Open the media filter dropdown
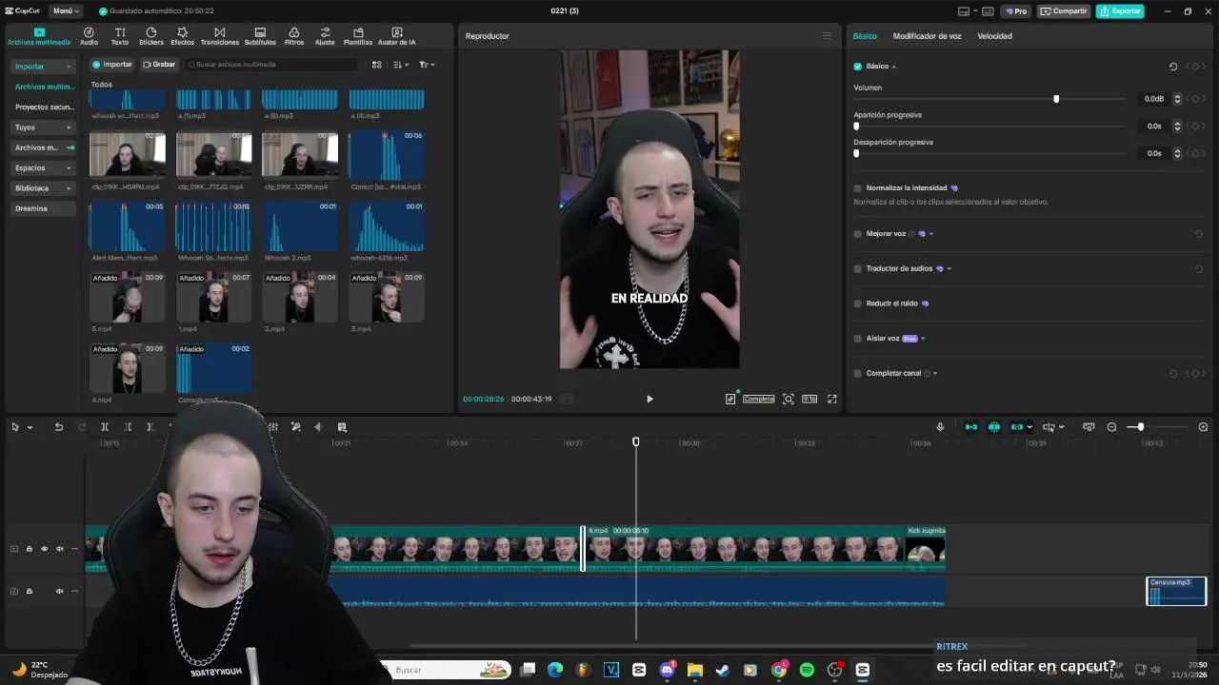Image resolution: width=1219 pixels, height=685 pixels. [427, 65]
